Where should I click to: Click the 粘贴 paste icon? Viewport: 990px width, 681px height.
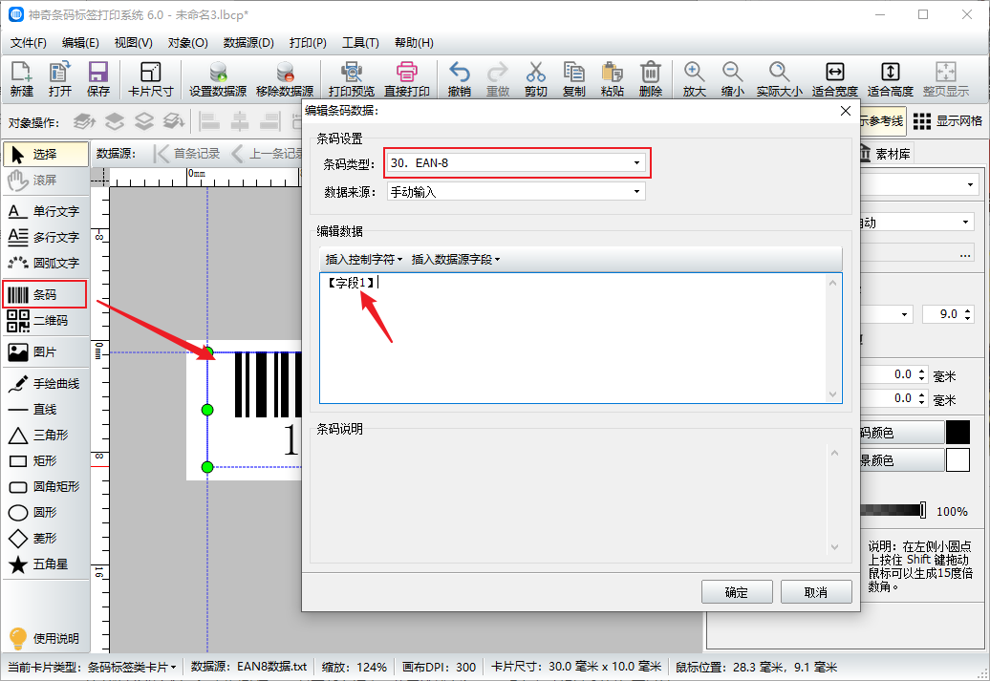tap(612, 79)
